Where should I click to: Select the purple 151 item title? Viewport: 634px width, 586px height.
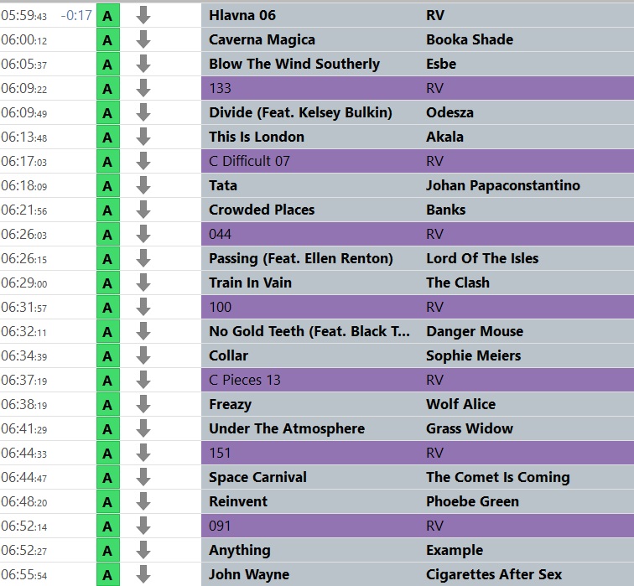(x=220, y=453)
